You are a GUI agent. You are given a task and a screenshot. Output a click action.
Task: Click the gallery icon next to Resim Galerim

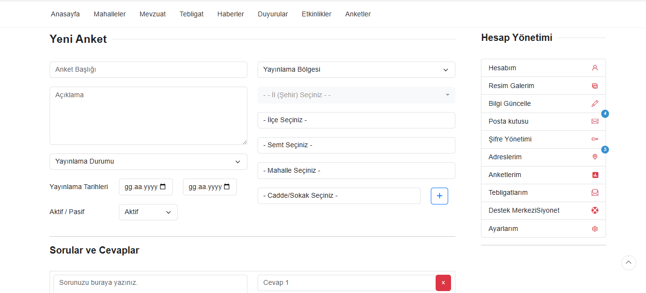pyautogui.click(x=594, y=86)
